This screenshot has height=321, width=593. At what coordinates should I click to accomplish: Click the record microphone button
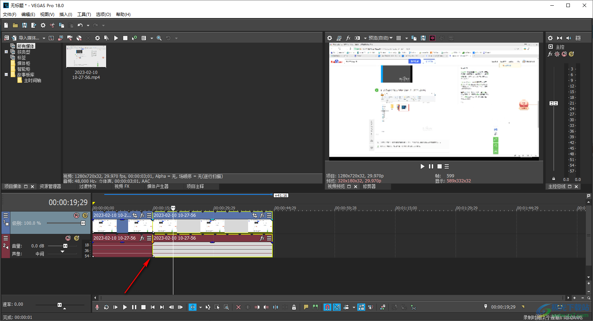97,307
